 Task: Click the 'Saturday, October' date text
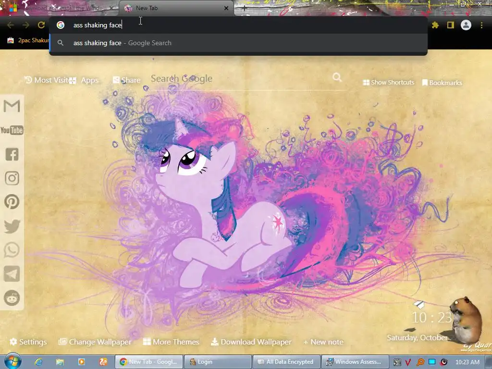pyautogui.click(x=417, y=338)
